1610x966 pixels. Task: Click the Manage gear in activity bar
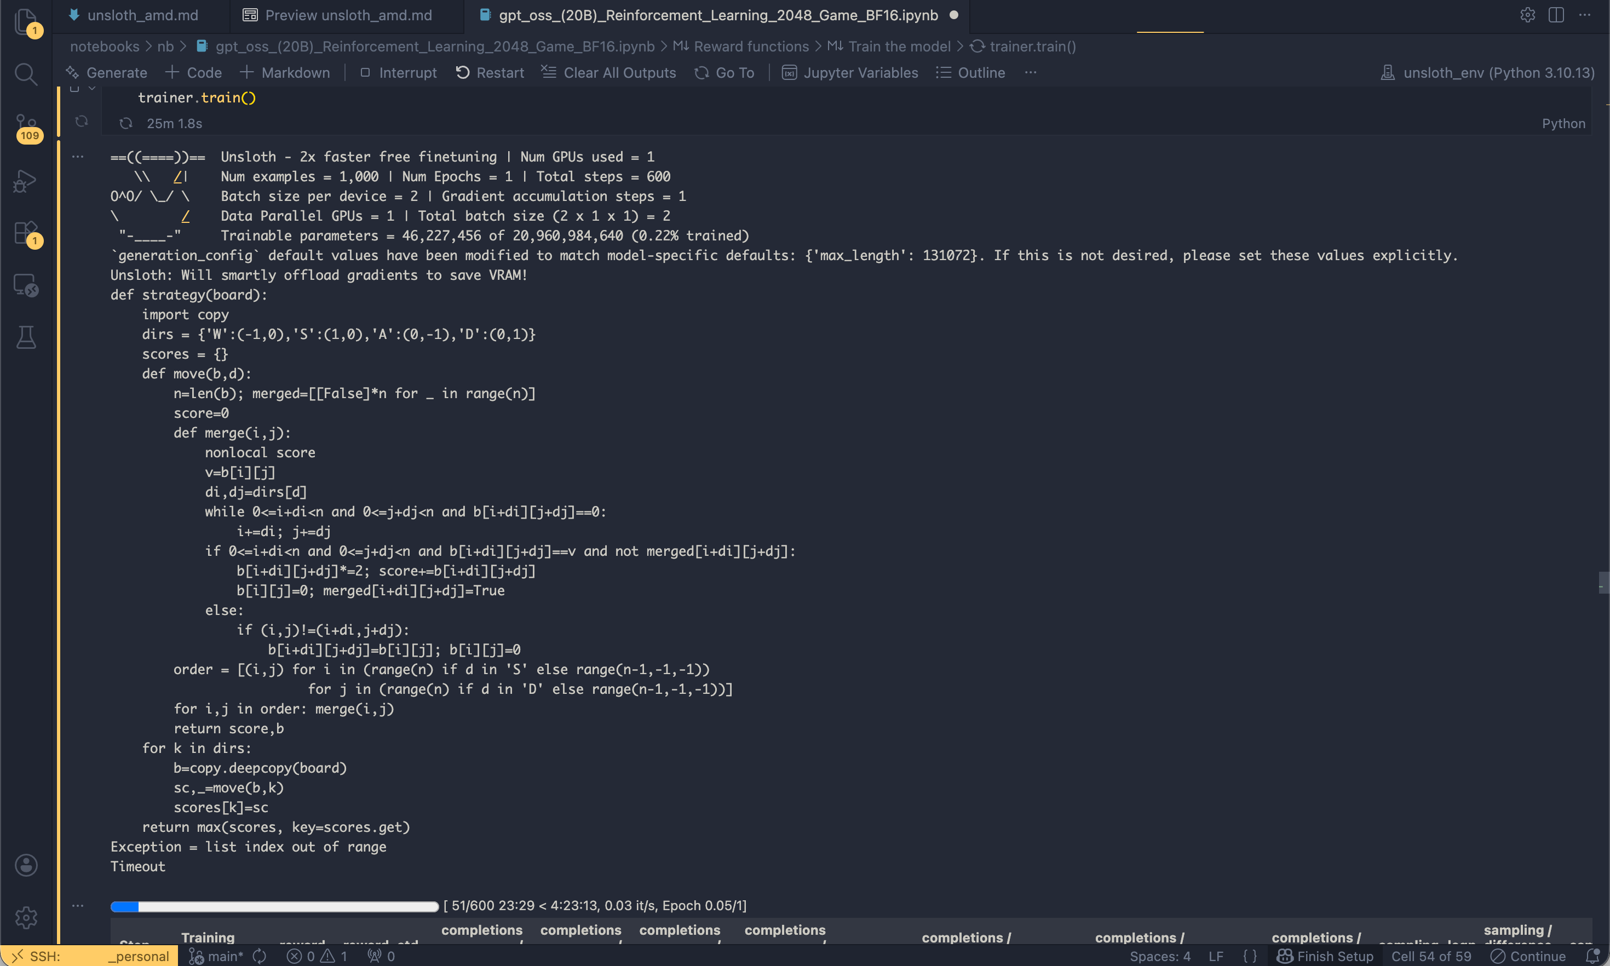[25, 917]
